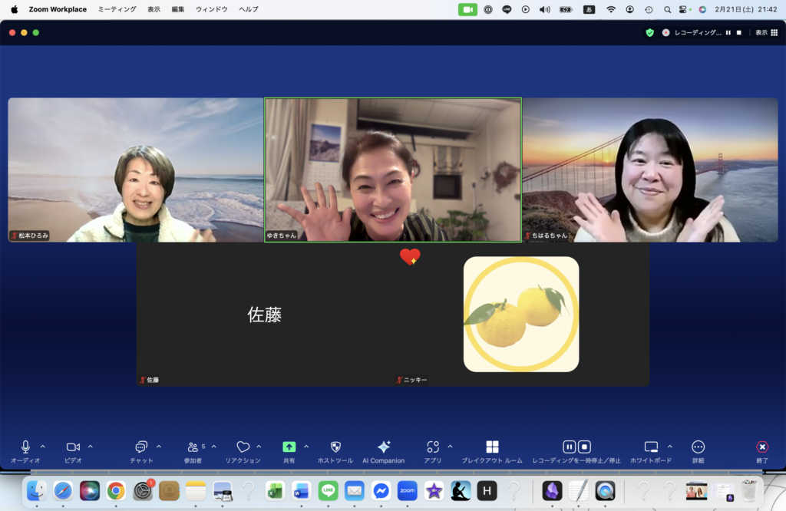Expand share options arrow beside 共有

tap(306, 447)
